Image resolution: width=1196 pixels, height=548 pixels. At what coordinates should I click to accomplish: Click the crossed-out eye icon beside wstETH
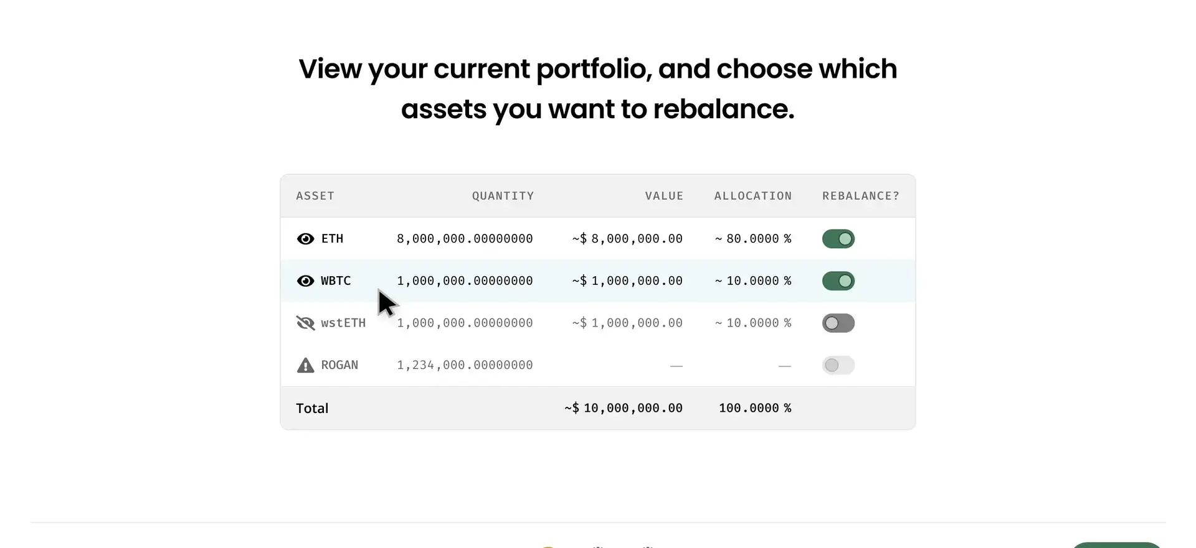click(x=305, y=323)
